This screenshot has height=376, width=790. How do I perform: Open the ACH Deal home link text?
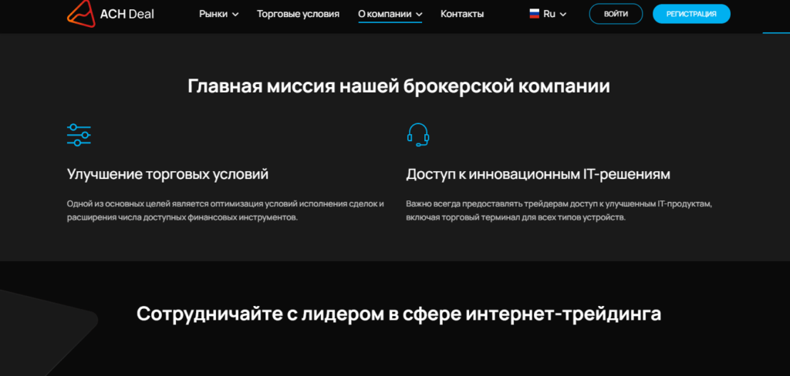click(x=127, y=14)
